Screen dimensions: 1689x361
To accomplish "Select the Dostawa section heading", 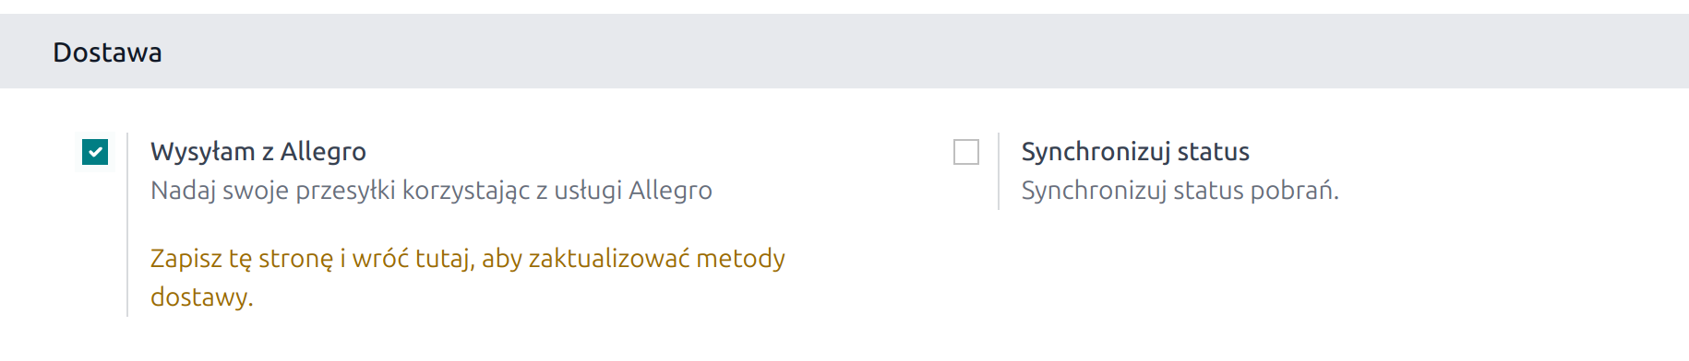I will tap(107, 52).
